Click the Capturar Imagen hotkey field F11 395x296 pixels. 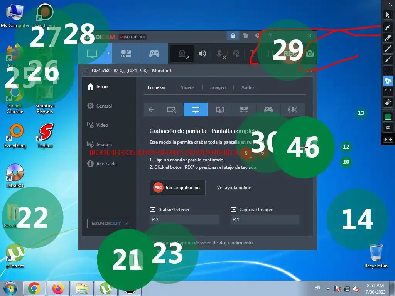(265, 219)
